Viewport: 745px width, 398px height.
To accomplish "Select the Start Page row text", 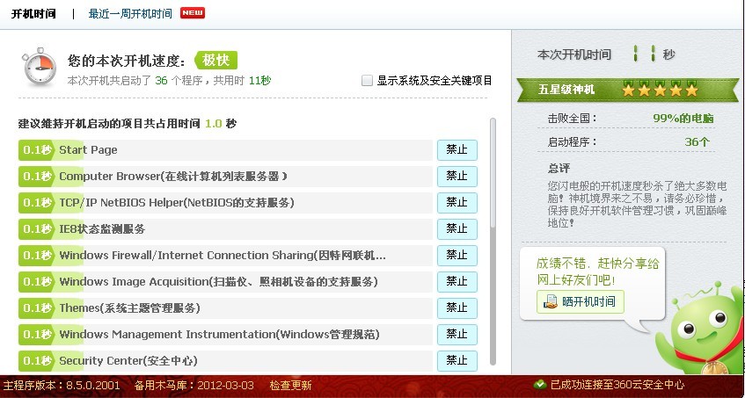I will pos(88,150).
